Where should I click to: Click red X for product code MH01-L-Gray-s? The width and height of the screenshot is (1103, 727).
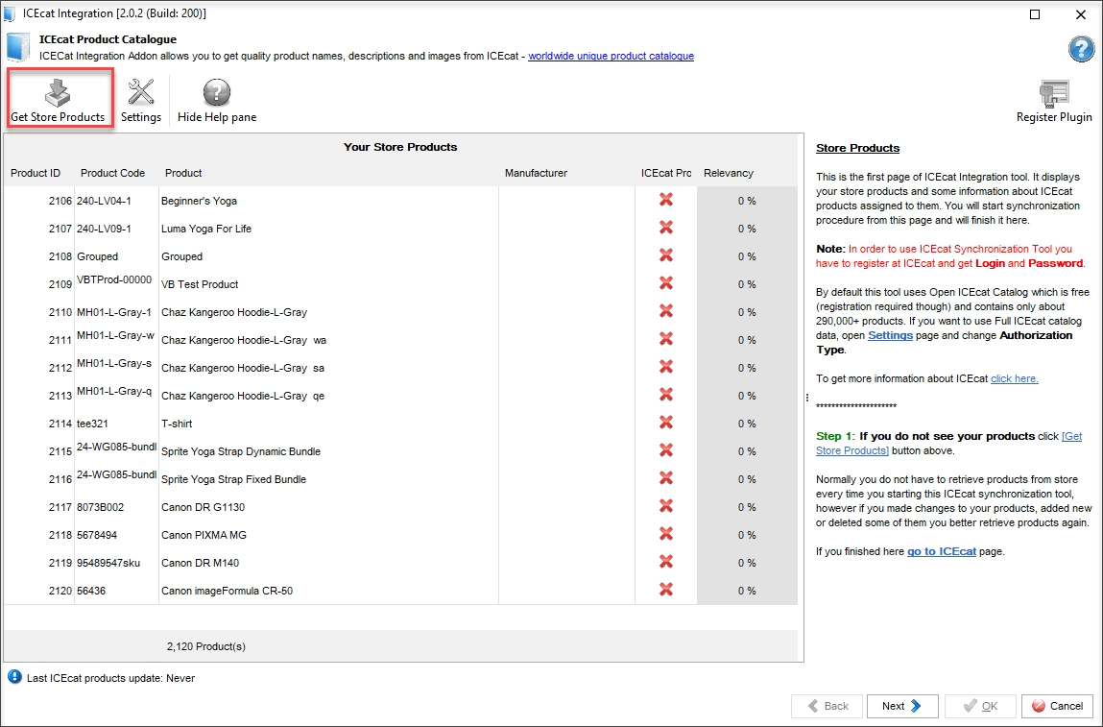pos(665,367)
